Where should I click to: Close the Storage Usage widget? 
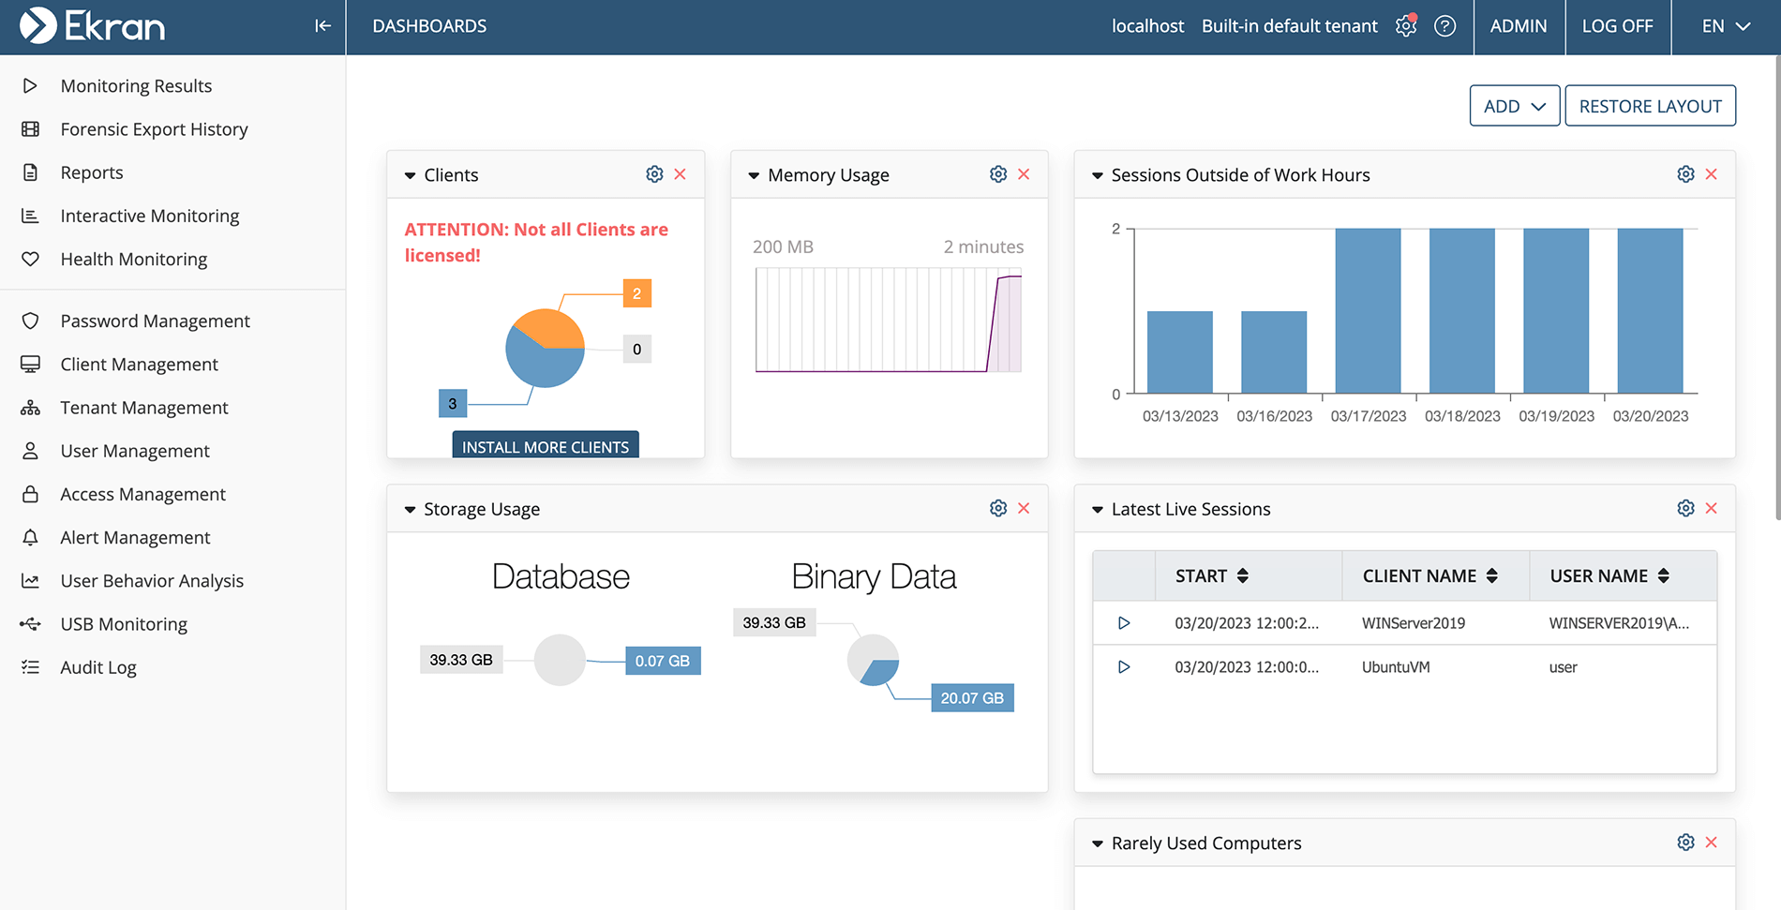[1024, 508]
